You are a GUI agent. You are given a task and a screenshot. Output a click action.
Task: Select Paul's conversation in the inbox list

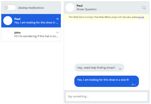click(31, 21)
